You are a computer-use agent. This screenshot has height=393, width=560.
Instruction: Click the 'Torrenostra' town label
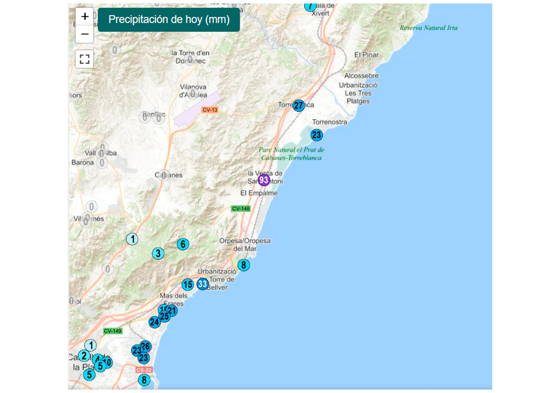(x=329, y=122)
